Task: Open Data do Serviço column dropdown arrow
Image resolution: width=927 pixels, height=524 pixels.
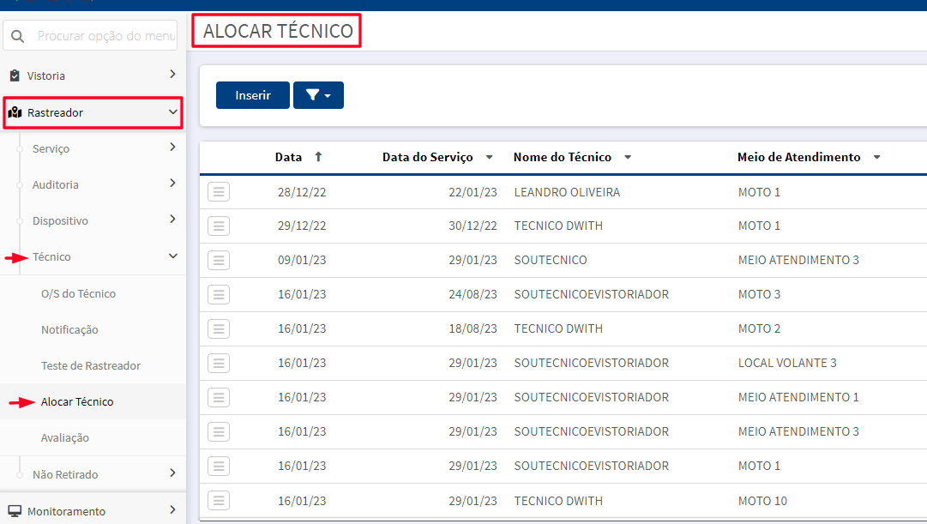Action: point(489,157)
